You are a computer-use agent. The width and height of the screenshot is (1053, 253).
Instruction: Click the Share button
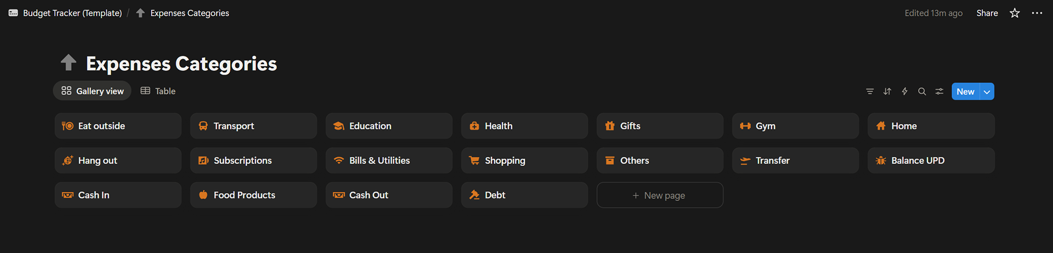987,13
